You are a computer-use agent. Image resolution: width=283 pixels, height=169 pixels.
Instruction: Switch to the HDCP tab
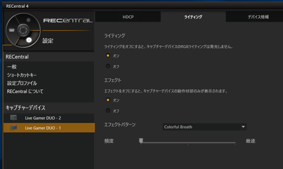tap(128, 17)
